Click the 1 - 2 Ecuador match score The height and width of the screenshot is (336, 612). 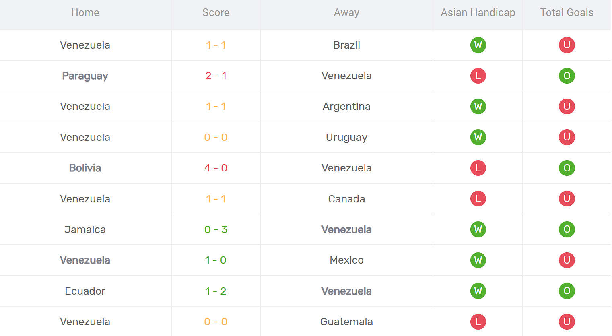[x=216, y=291]
